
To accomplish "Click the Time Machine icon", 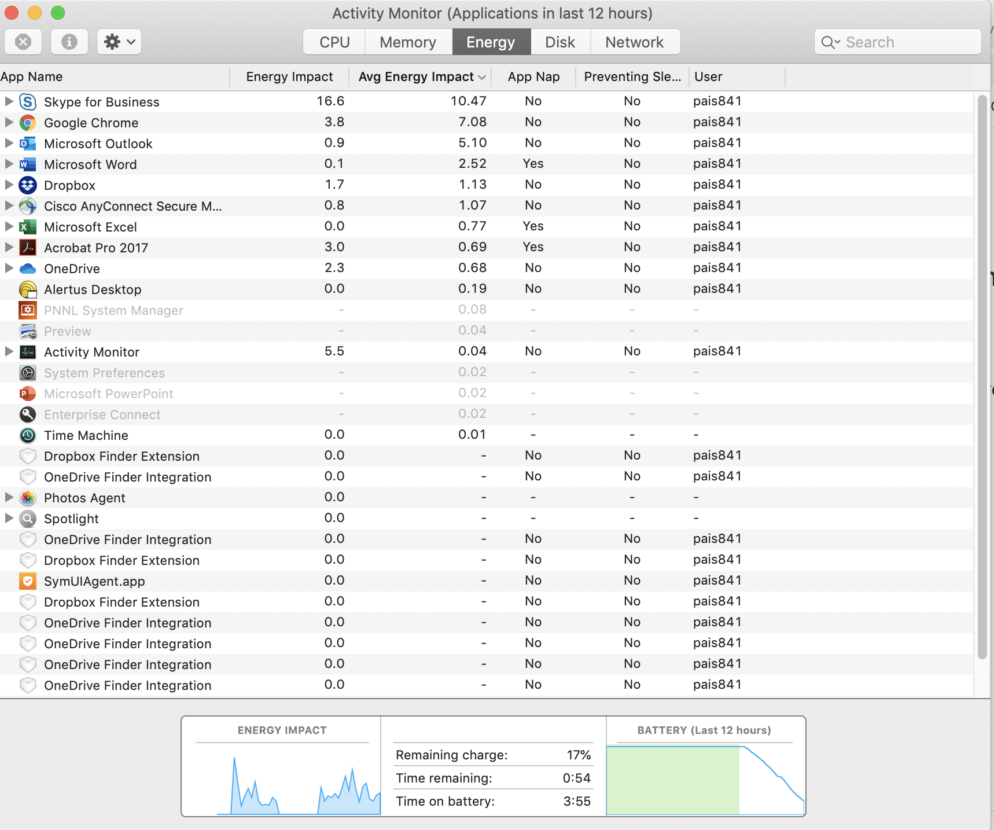I will (x=28, y=435).
